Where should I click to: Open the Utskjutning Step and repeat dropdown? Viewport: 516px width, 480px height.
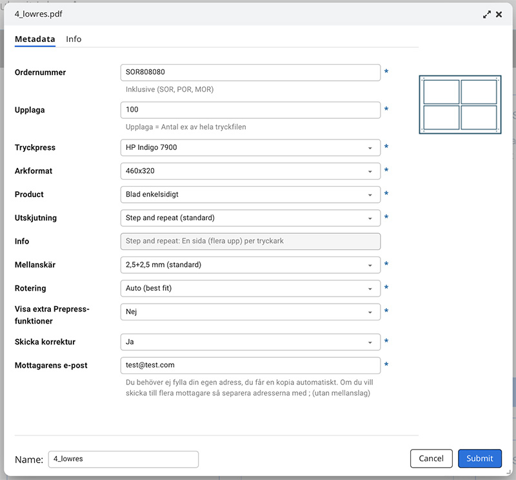point(250,218)
